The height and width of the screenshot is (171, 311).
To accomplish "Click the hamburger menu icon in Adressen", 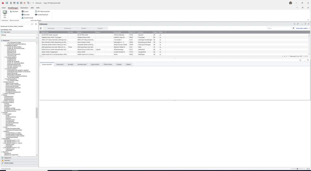I will [41, 28].
